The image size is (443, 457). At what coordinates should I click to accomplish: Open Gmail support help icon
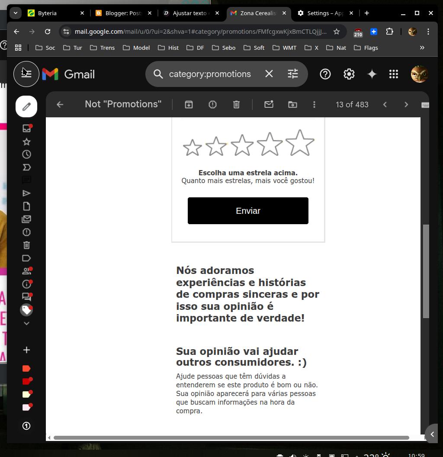(325, 74)
